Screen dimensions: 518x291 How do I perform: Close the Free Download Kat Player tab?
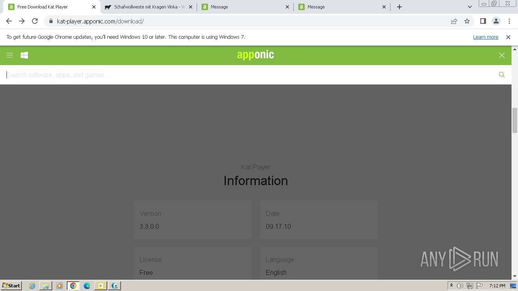(94, 7)
